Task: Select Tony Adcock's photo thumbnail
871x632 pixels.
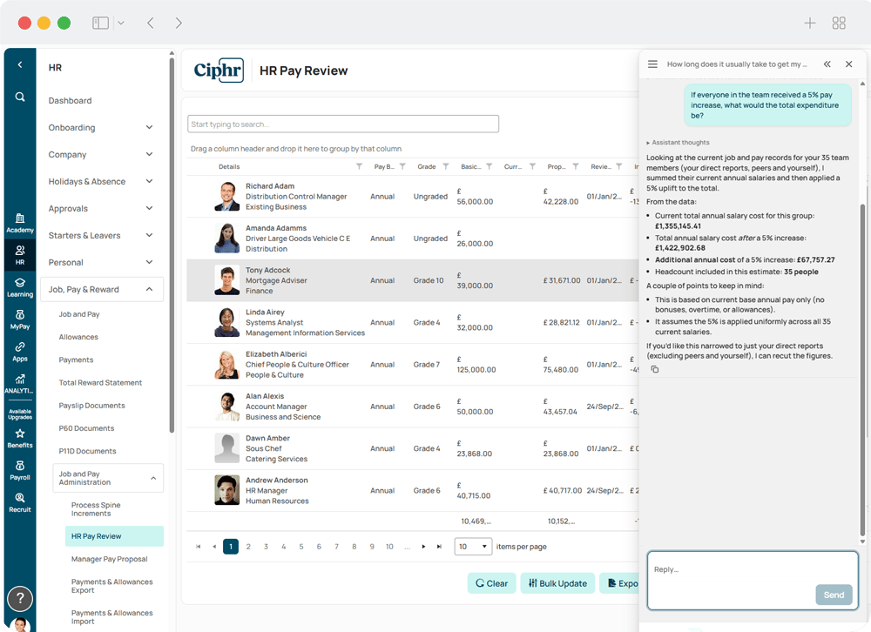Action: [x=226, y=280]
